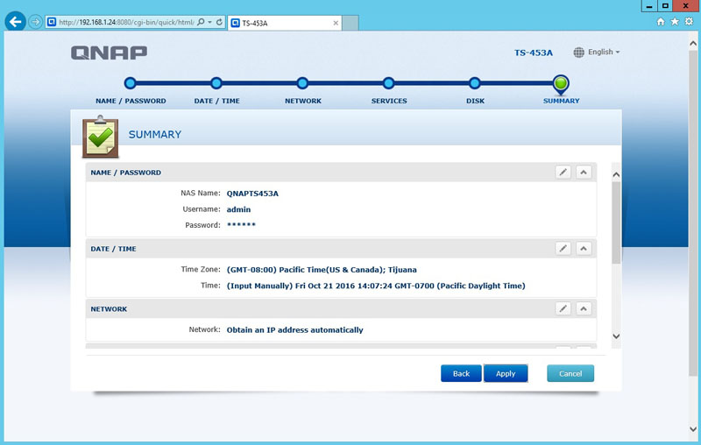Click NAS name value QNAPTS453A
Viewport: 701px width, 445px height.
[252, 194]
